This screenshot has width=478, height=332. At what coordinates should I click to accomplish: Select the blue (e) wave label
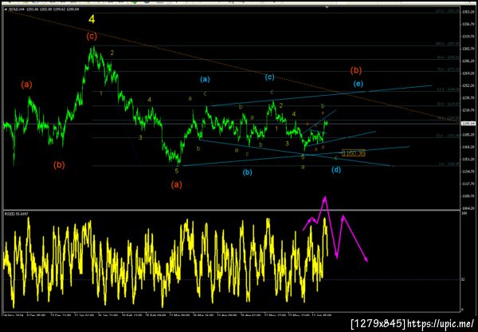[358, 83]
